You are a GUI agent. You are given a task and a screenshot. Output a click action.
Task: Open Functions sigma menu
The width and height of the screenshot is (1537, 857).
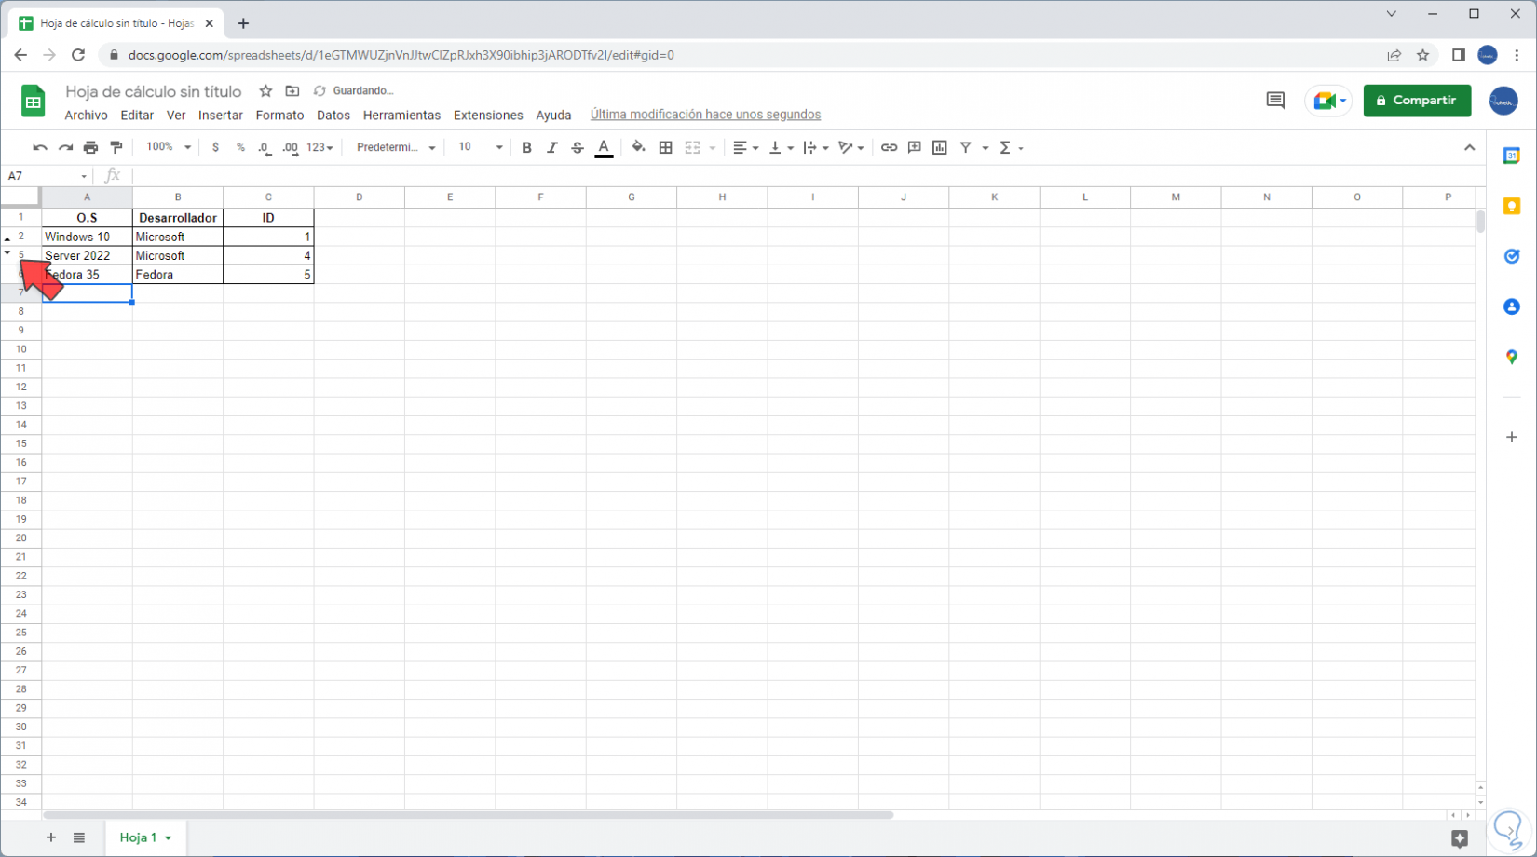coord(1011,147)
